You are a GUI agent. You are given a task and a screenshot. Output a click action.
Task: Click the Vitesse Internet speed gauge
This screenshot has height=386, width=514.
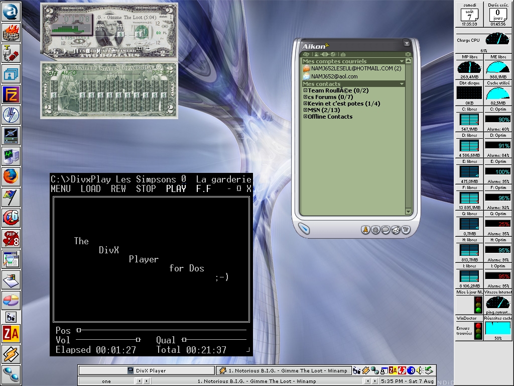click(497, 303)
